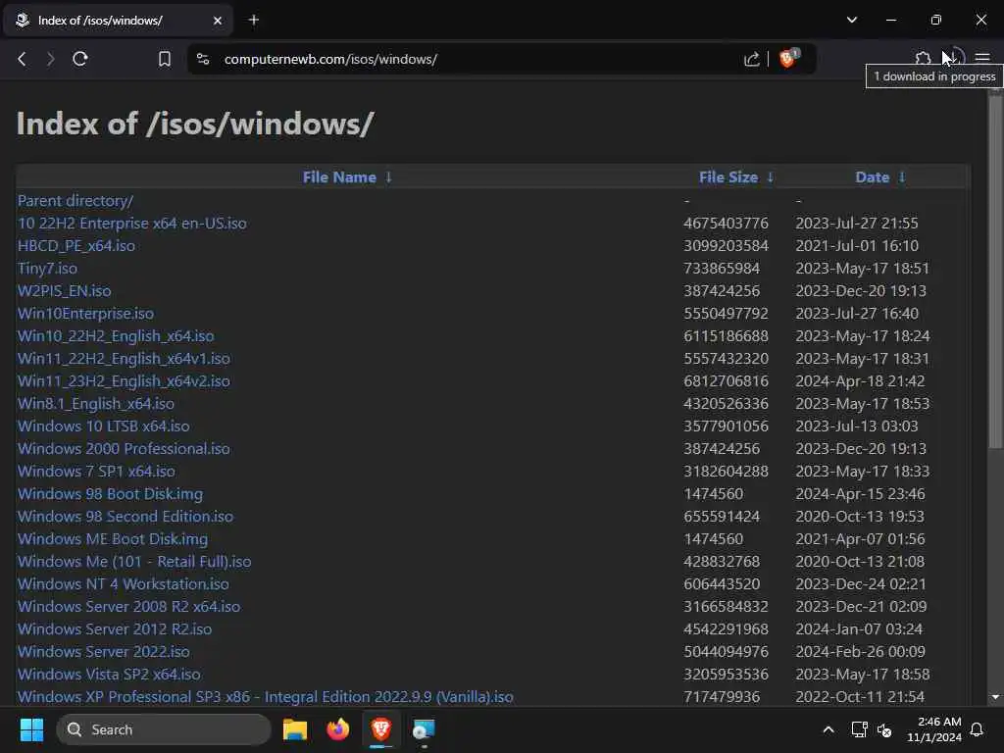Open tab search chevron in title bar
The width and height of the screenshot is (1004, 753).
(x=852, y=20)
